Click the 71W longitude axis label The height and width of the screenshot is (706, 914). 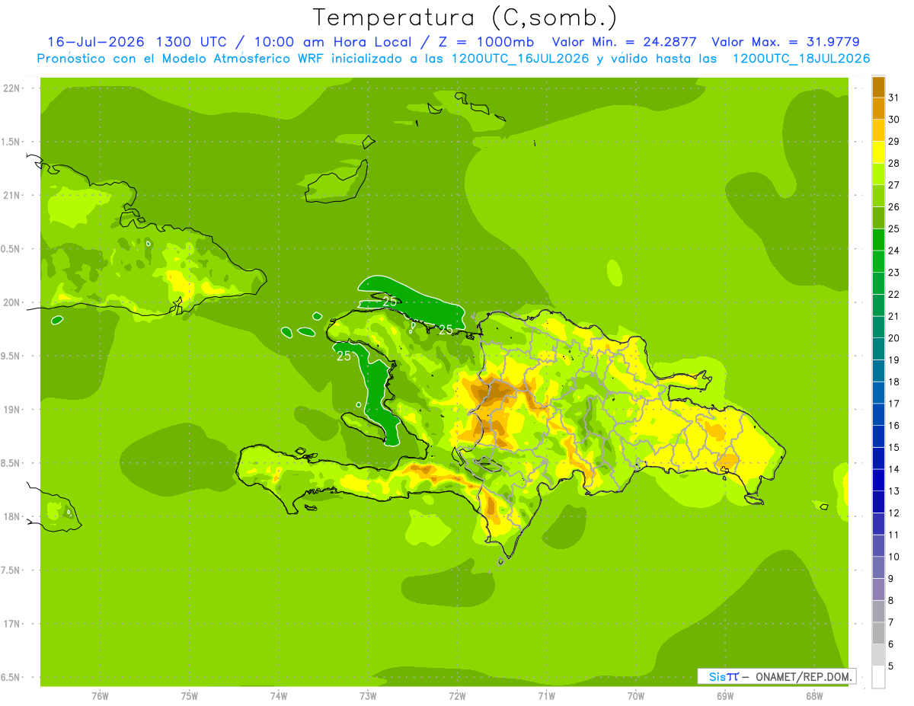click(x=546, y=696)
